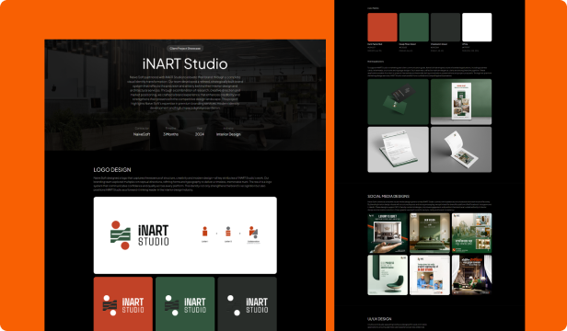567x331 pixels.
Task: Choose the white color palette swatch
Action: click(x=477, y=27)
